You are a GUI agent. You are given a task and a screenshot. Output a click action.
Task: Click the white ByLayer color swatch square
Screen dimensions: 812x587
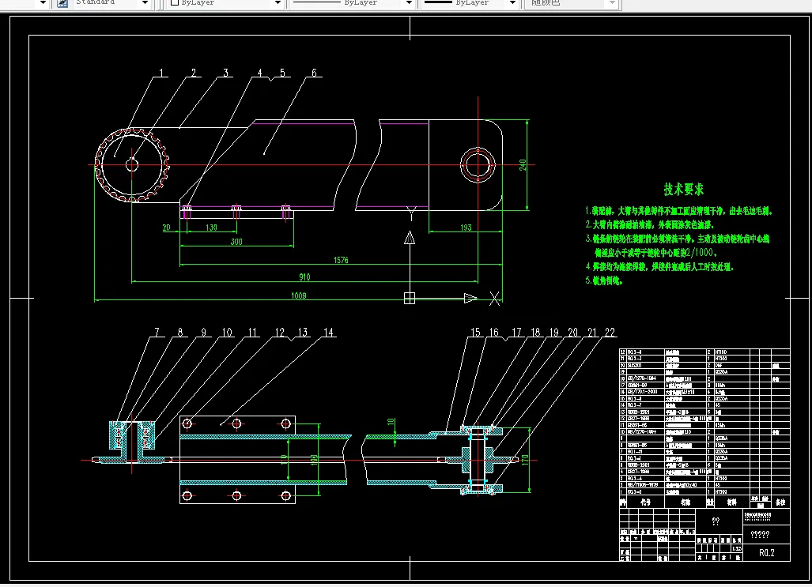[x=175, y=2]
